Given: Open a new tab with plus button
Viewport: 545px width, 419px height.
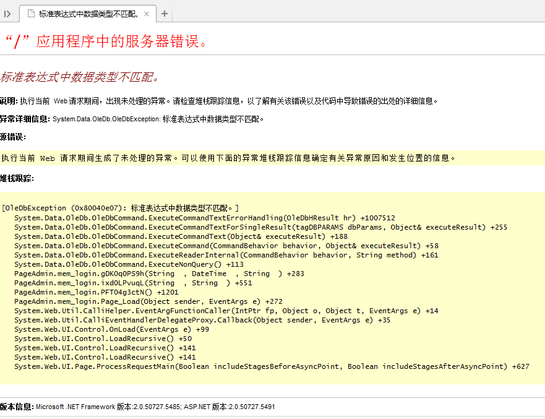Looking at the screenshot, I should [x=165, y=14].
